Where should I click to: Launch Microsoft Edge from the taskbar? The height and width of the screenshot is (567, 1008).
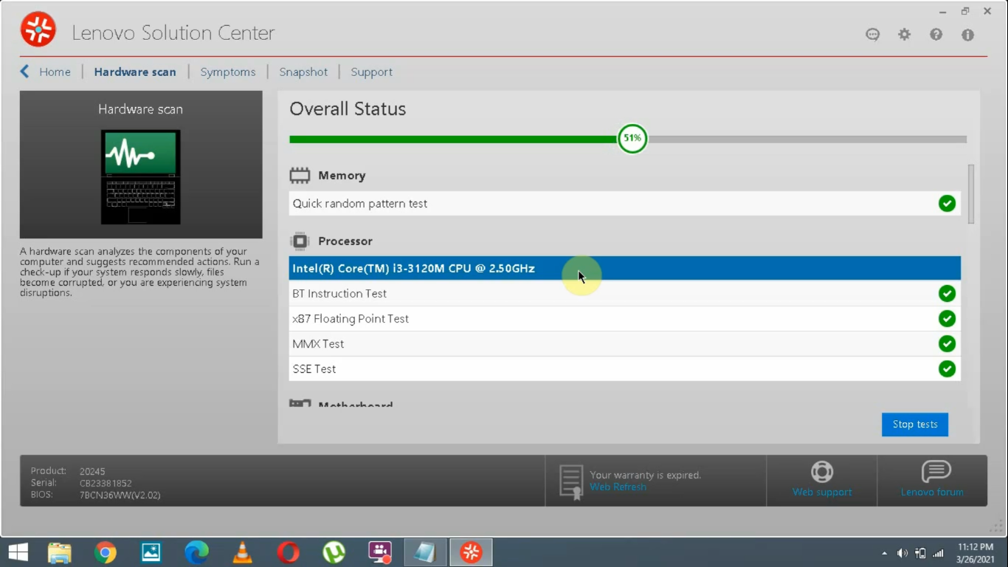[x=196, y=552]
